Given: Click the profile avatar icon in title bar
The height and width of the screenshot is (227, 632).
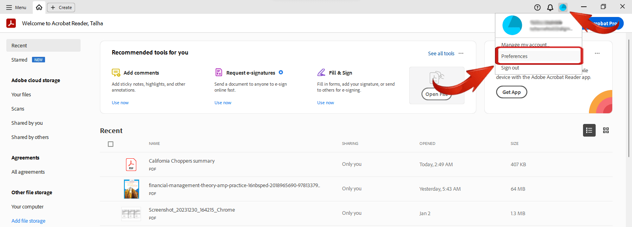Looking at the screenshot, I should pyautogui.click(x=563, y=7).
